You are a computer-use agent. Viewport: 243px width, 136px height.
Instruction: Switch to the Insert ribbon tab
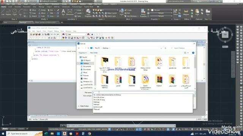(x=10, y=7)
